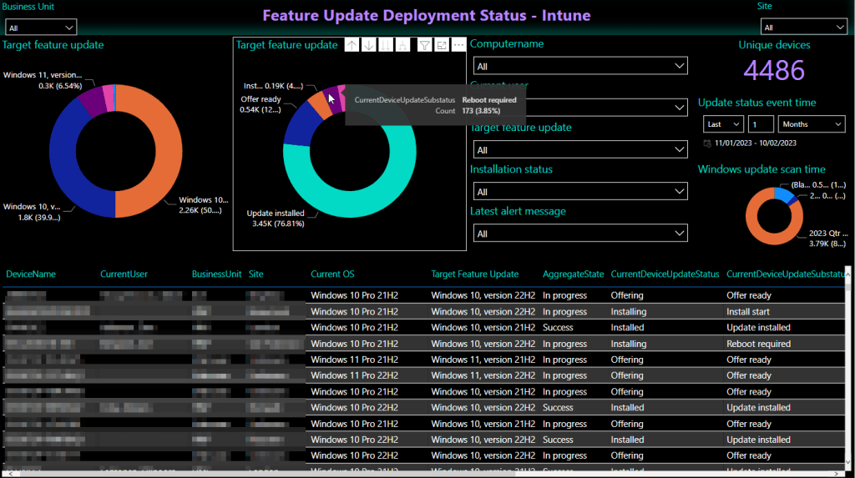Open the Business Unit dropdown
This screenshot has width=855, height=478.
click(41, 28)
